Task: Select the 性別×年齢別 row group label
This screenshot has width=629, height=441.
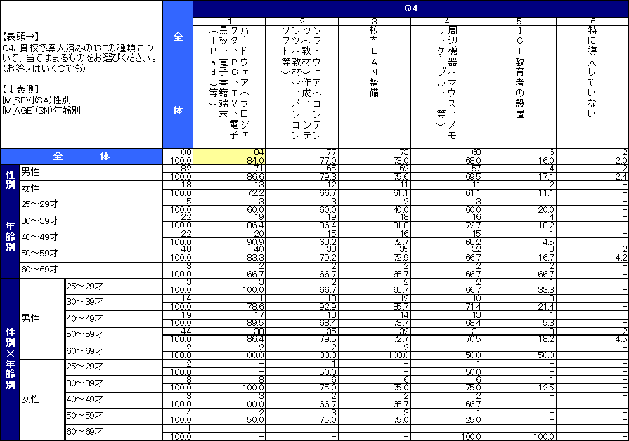Action: coord(10,359)
